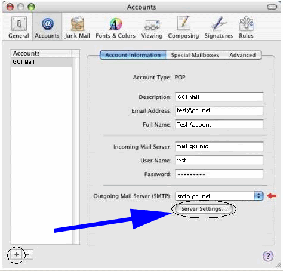
Task: Click the Incoming Mail Server field
Action: (x=219, y=146)
